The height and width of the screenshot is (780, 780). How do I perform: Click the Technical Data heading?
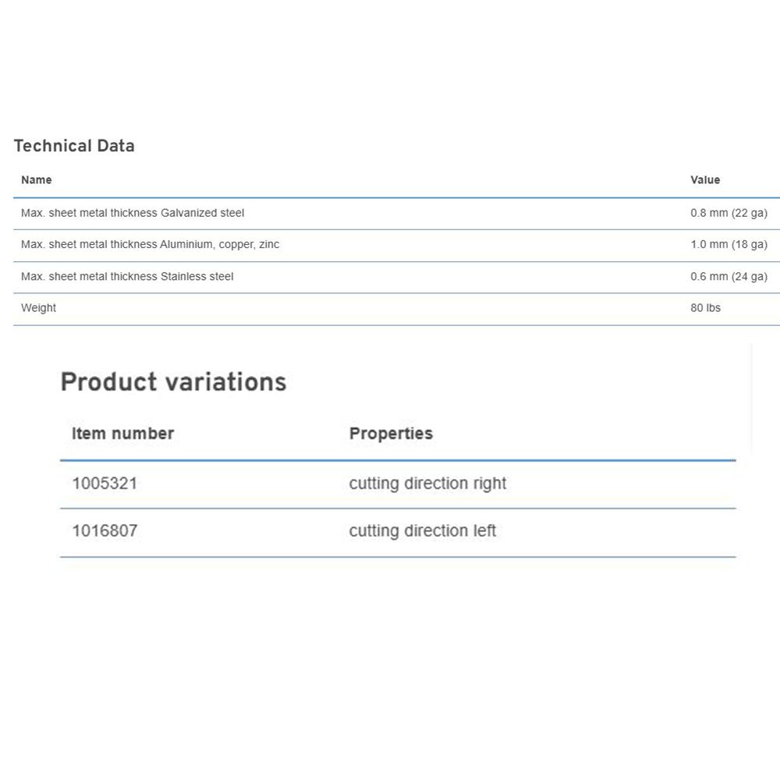point(74,146)
